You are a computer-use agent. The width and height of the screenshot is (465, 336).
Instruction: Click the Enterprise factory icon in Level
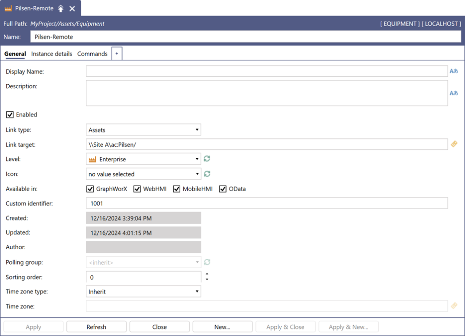click(x=93, y=160)
